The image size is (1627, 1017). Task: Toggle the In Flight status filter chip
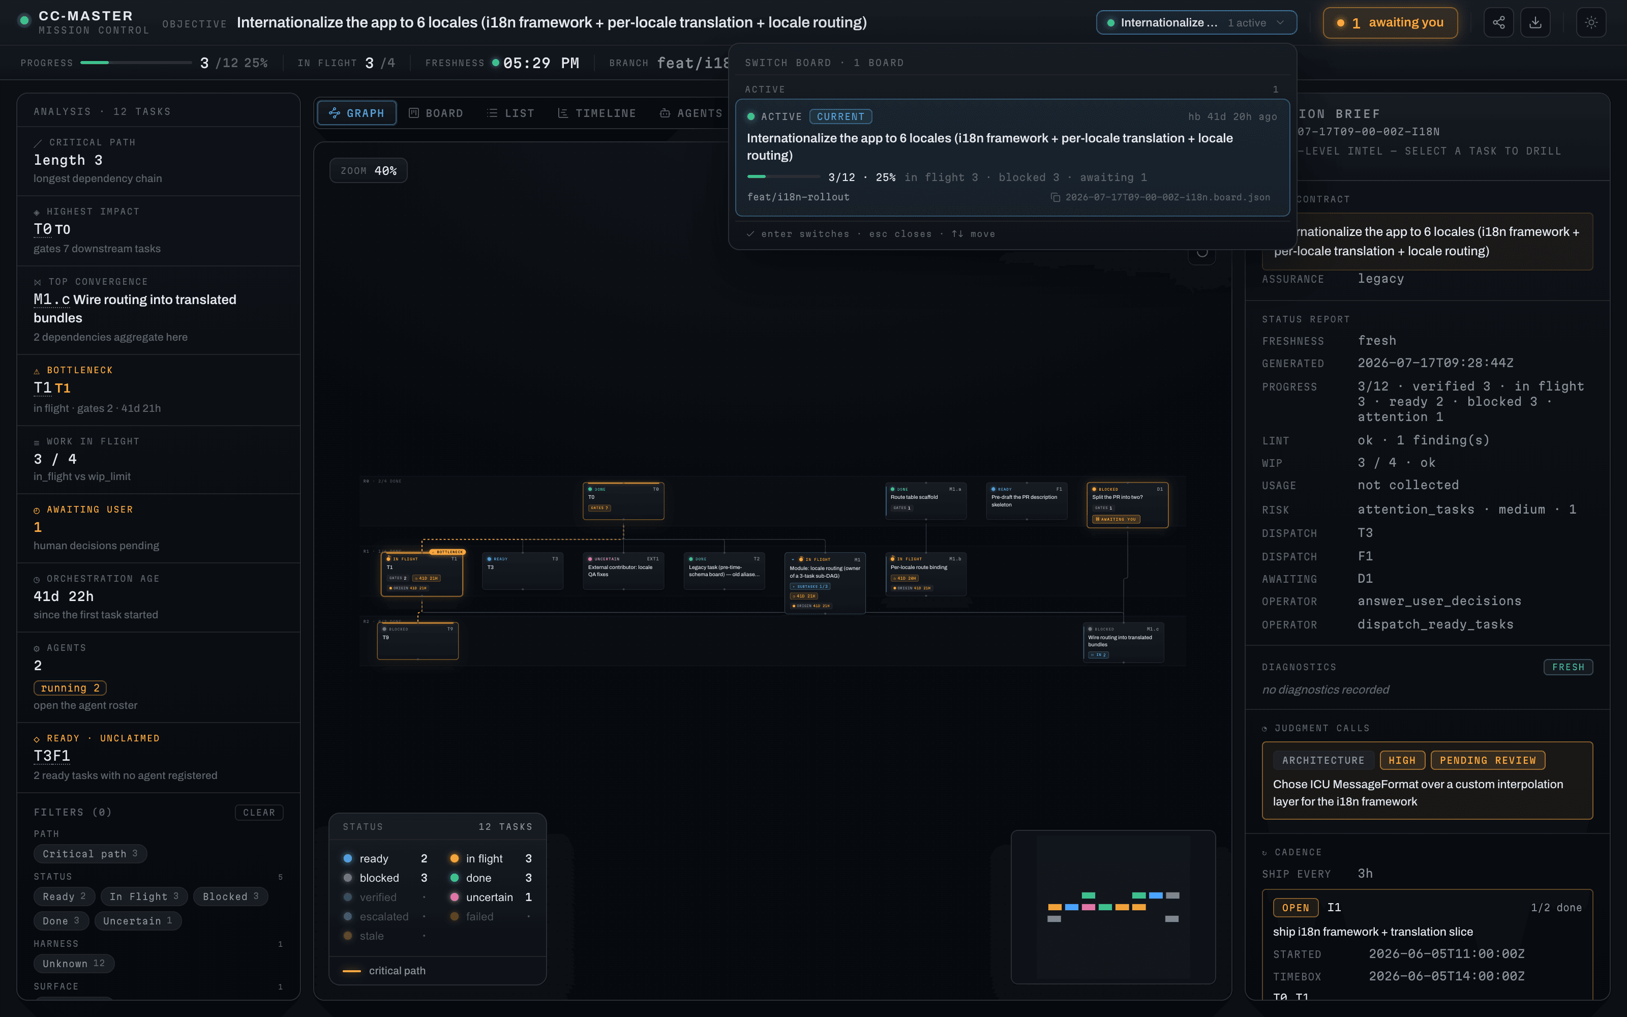coord(144,896)
